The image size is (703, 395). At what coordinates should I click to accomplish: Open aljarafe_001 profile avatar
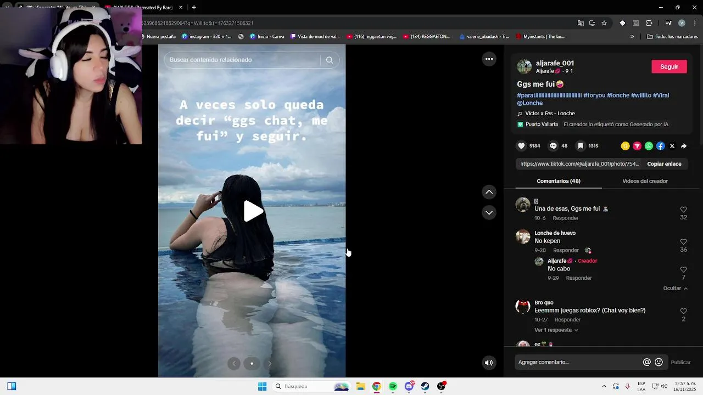coord(525,67)
